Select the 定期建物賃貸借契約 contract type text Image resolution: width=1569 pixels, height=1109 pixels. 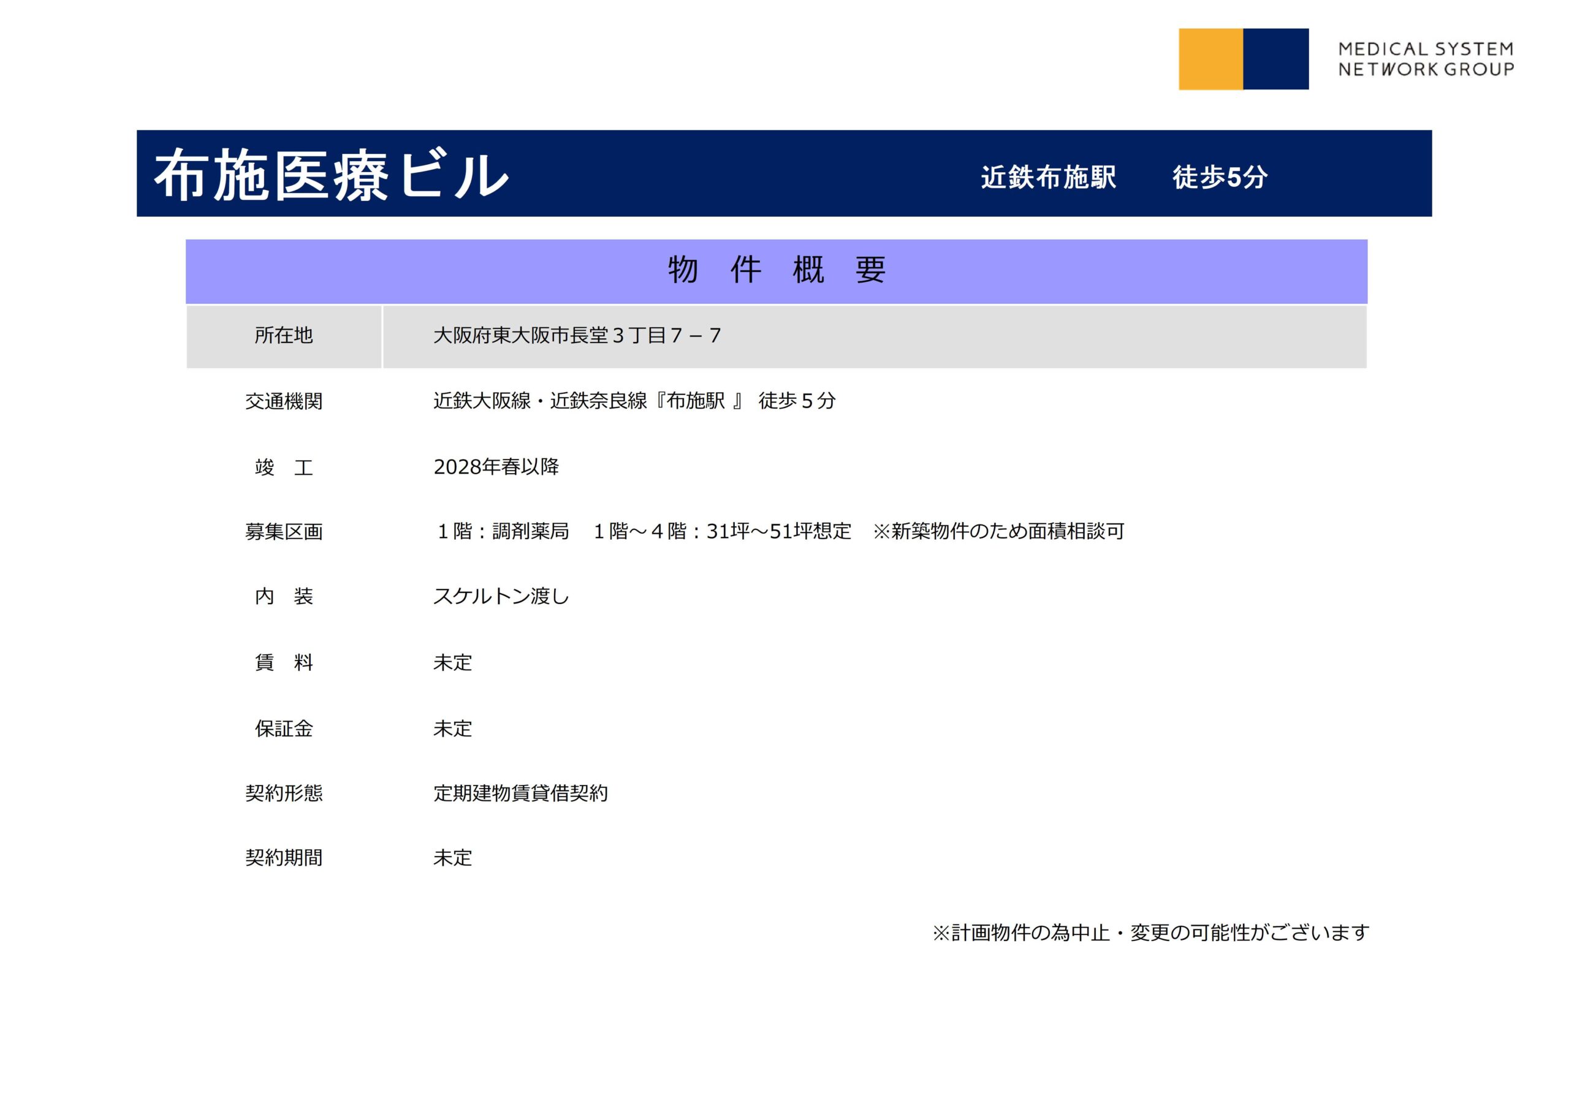click(x=520, y=793)
